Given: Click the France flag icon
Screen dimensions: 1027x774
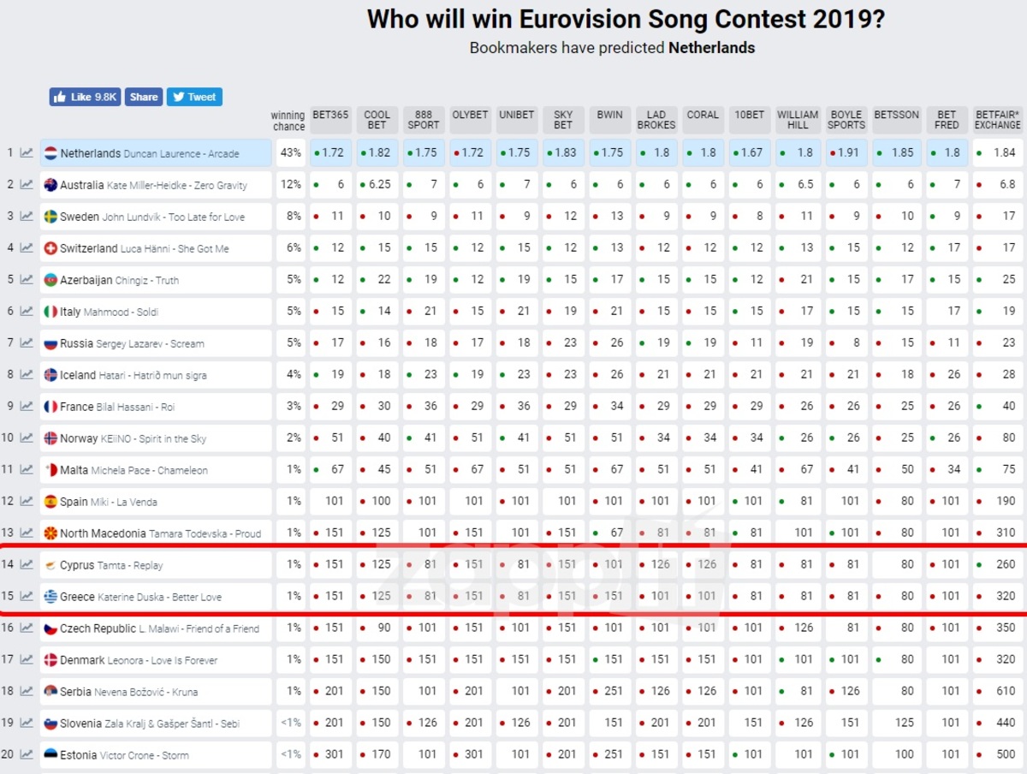Looking at the screenshot, I should (50, 407).
